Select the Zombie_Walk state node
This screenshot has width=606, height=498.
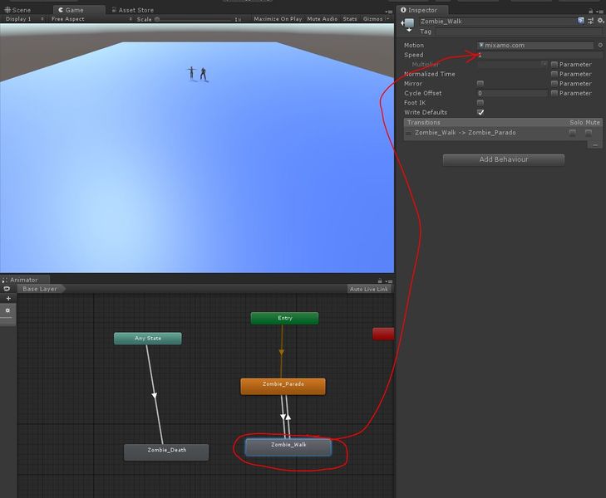pos(288,447)
